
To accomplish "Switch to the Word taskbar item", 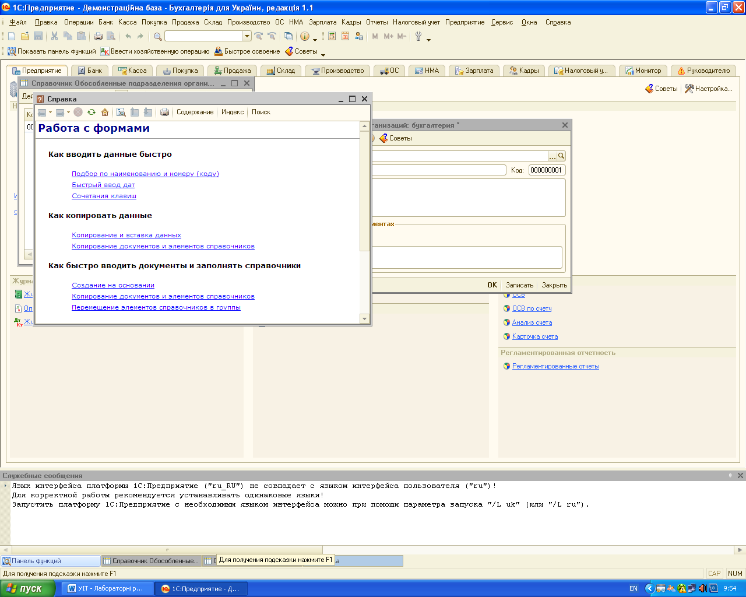I will click(107, 588).
